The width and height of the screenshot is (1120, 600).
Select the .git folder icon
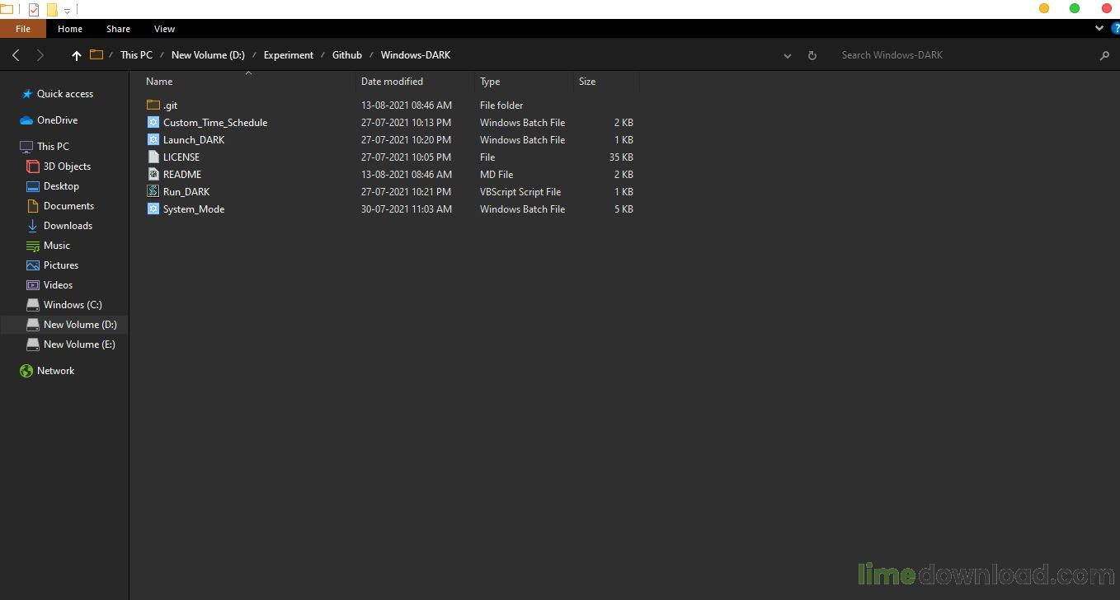(153, 105)
